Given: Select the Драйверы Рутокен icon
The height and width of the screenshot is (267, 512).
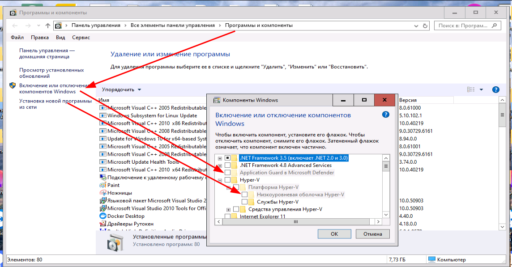Looking at the screenshot, I should (103, 224).
